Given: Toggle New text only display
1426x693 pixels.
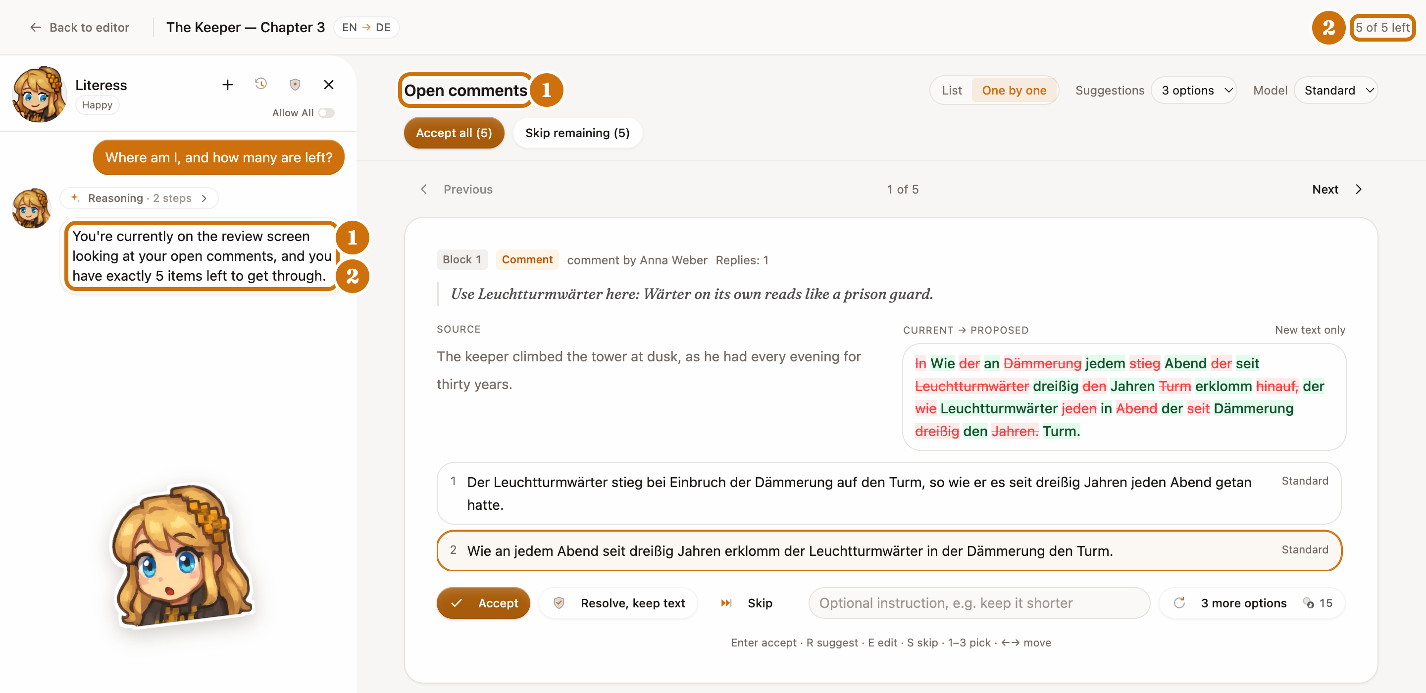Looking at the screenshot, I should coord(1310,329).
